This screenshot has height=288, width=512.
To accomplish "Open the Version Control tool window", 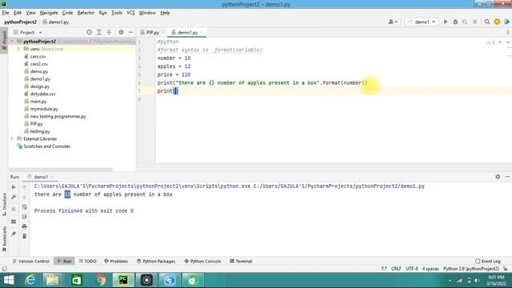I will tap(30, 262).
